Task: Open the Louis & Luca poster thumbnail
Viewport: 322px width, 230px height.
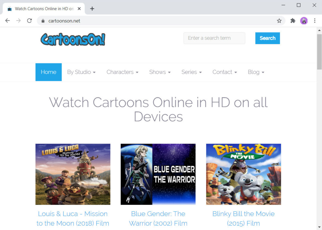Action: tap(73, 174)
